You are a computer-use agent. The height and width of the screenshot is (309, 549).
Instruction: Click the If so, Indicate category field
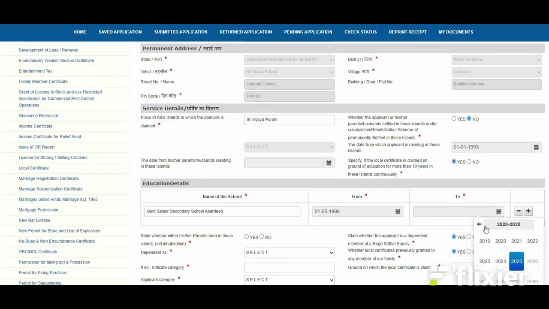pos(289,268)
